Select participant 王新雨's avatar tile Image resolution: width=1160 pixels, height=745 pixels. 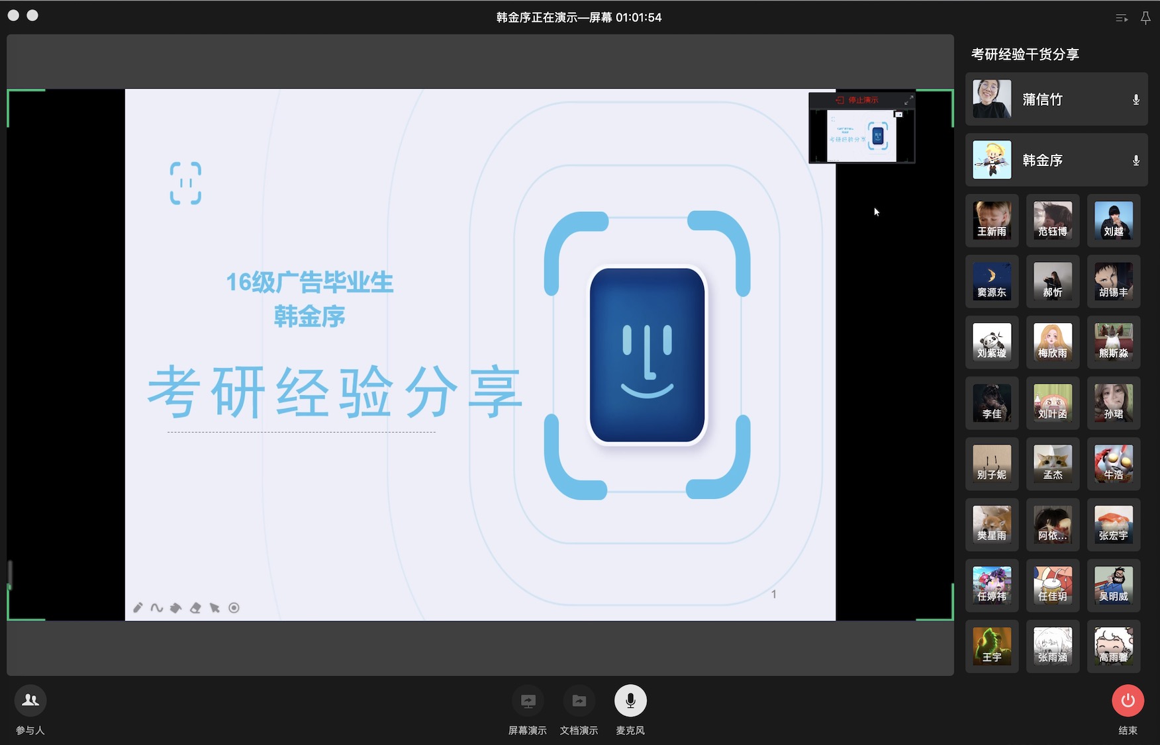991,220
